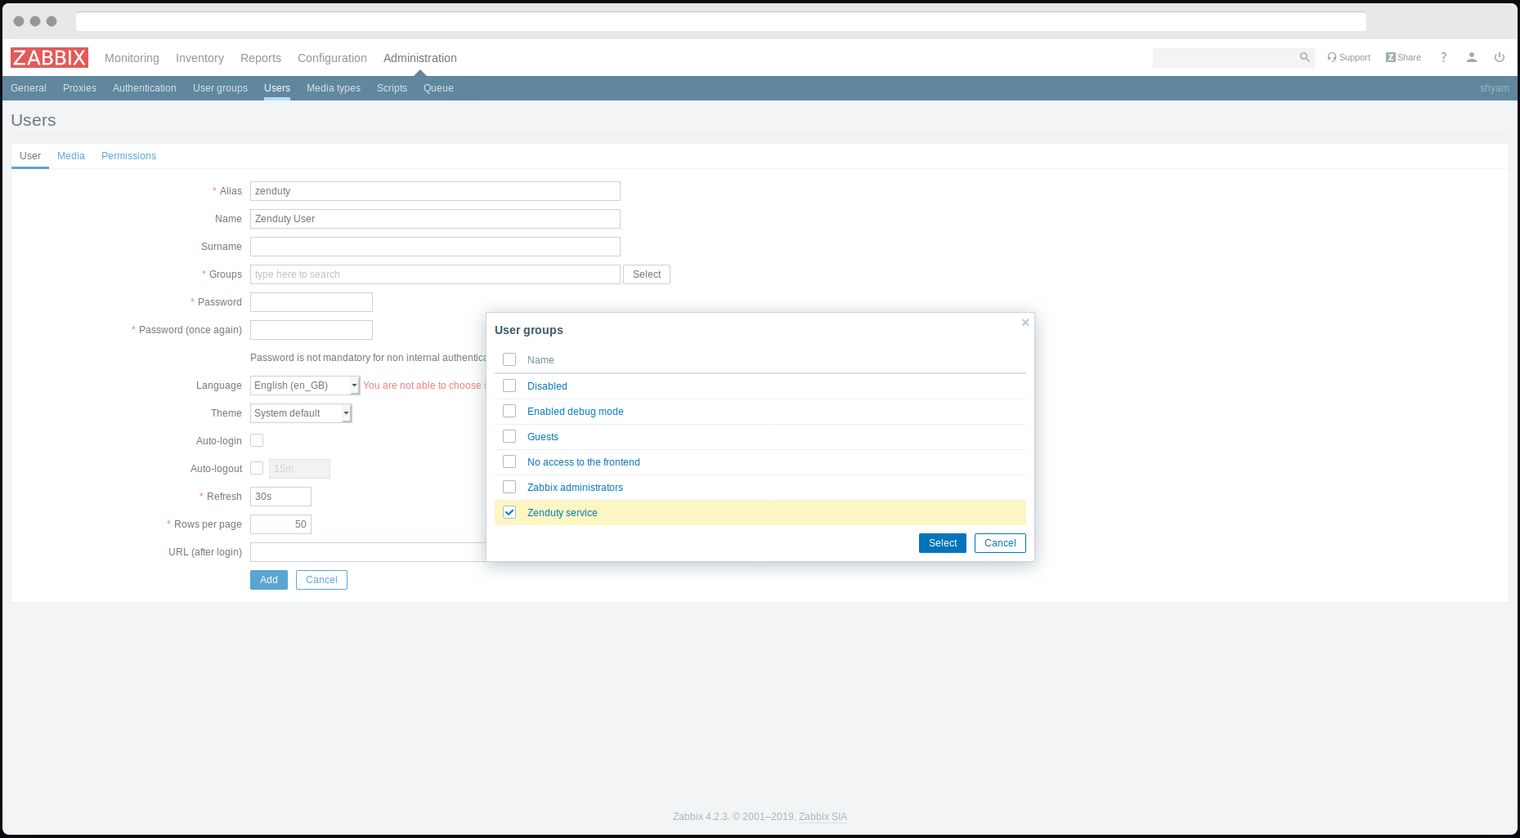The height and width of the screenshot is (838, 1520).
Task: Open help question mark icon
Action: (1444, 57)
